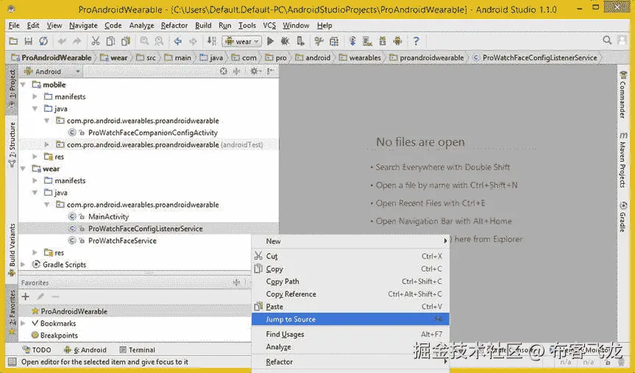635x373 pixels.
Task: Expand the androidTest package node
Action: [x=46, y=145]
